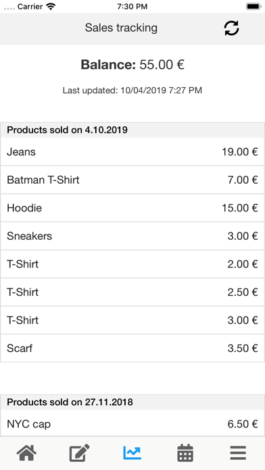The width and height of the screenshot is (265, 470).
Task: Select the Hoodie sale row
Action: point(132,208)
